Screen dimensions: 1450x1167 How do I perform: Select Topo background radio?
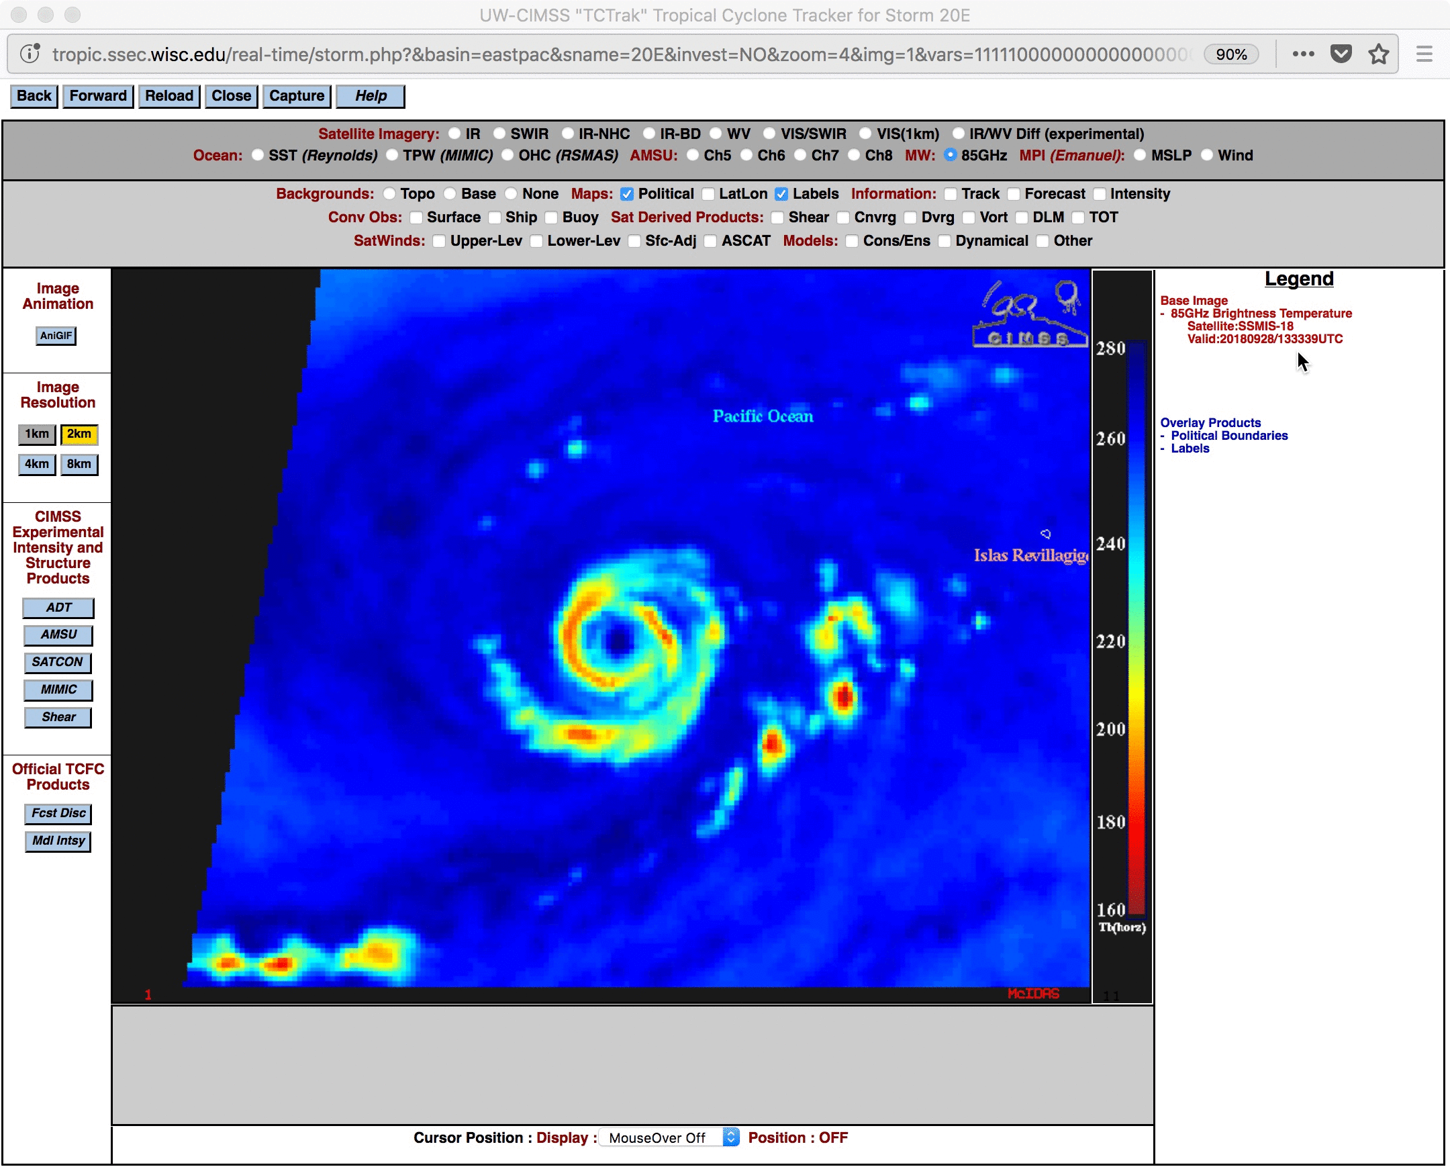click(389, 194)
